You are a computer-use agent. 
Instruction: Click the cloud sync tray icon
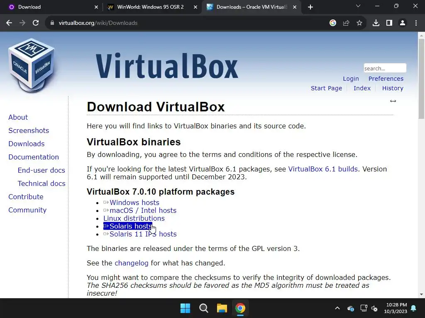pos(350,308)
